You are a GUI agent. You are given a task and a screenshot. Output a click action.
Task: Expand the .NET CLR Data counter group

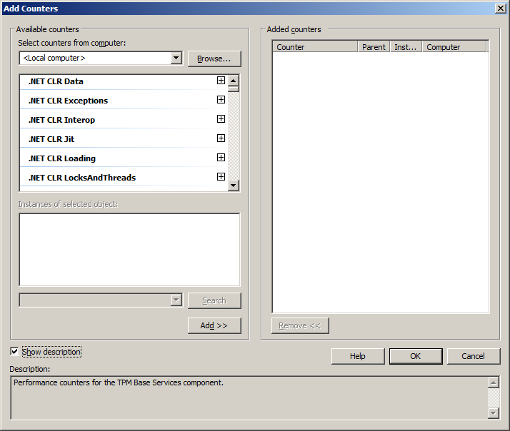(221, 81)
